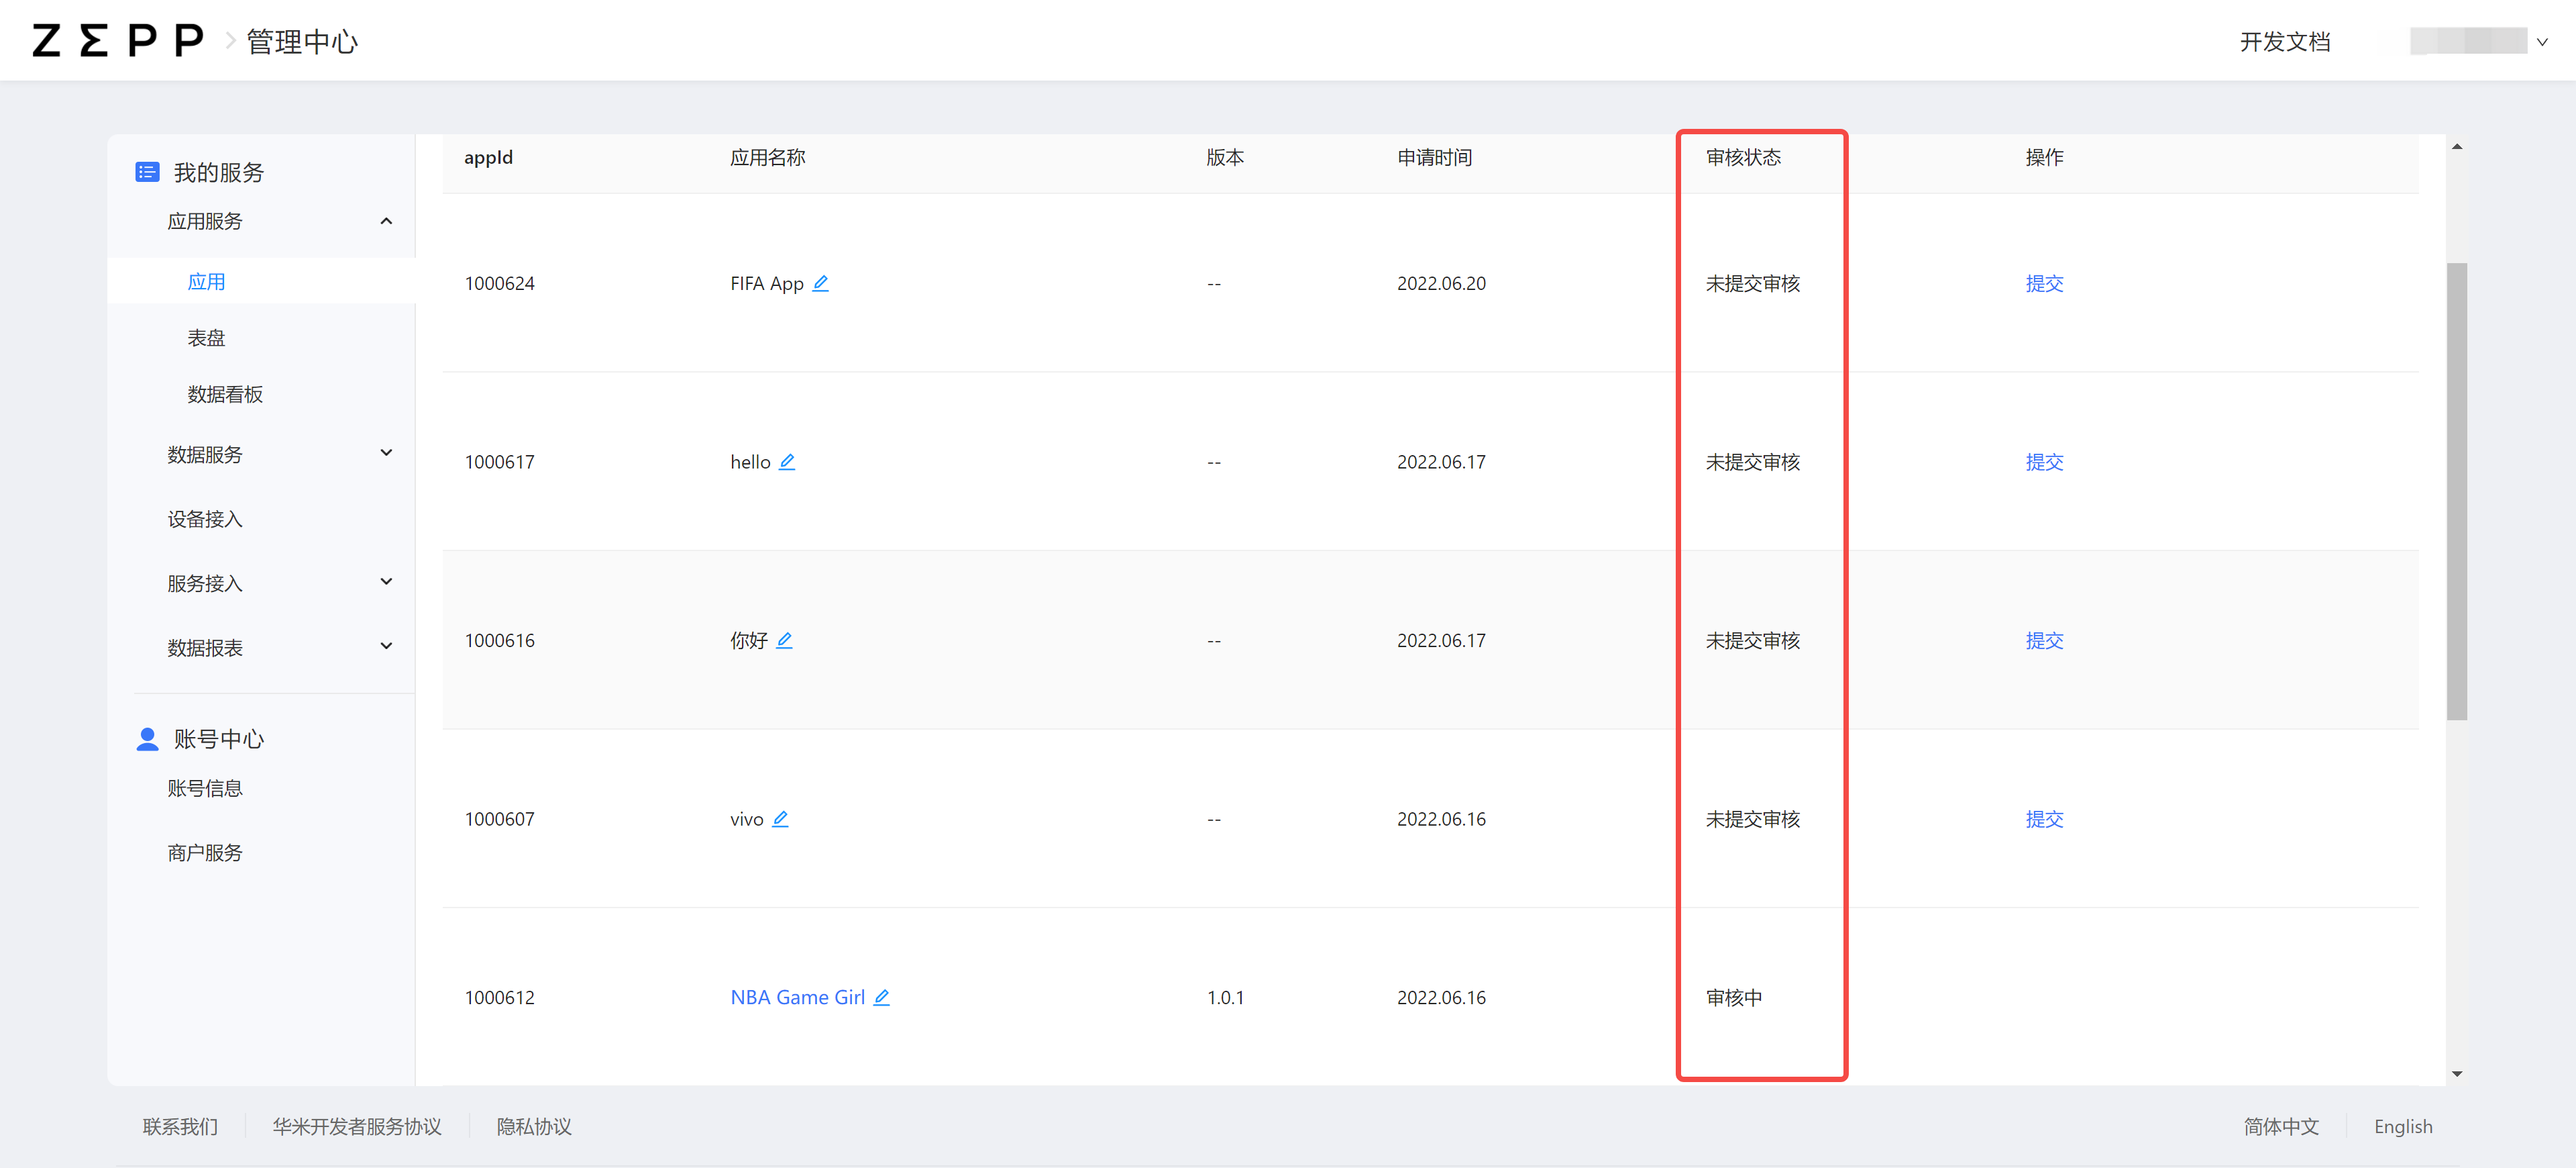Collapse the 应用服务 section
Screen dimensions: 2576x1168
[x=386, y=220]
